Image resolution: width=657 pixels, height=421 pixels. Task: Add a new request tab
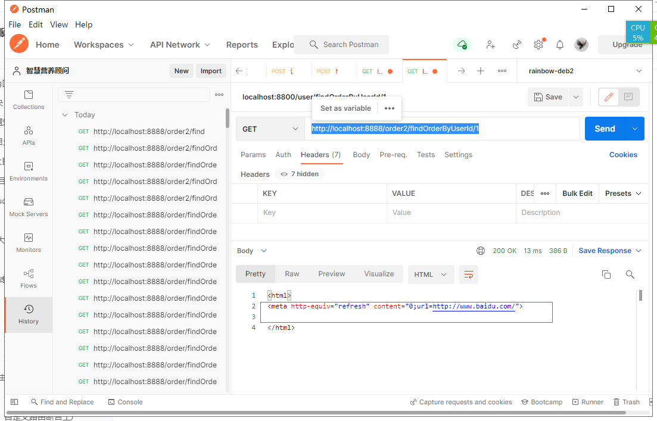(x=481, y=71)
